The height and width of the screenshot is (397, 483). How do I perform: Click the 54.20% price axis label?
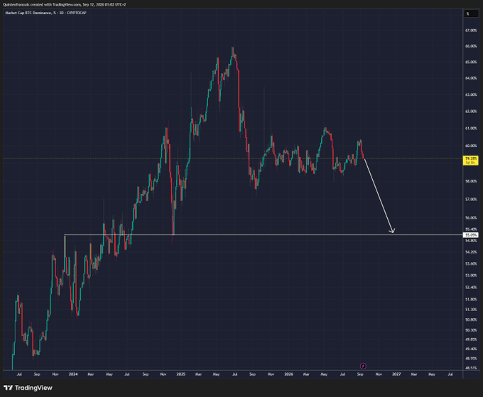click(x=471, y=252)
